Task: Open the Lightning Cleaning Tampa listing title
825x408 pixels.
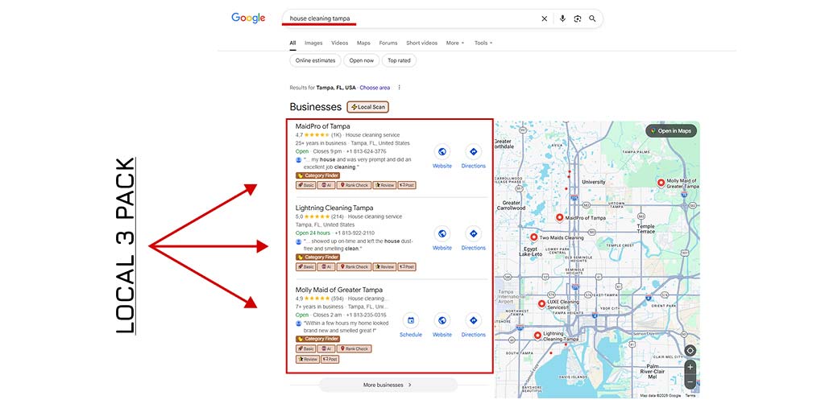Action: point(334,208)
